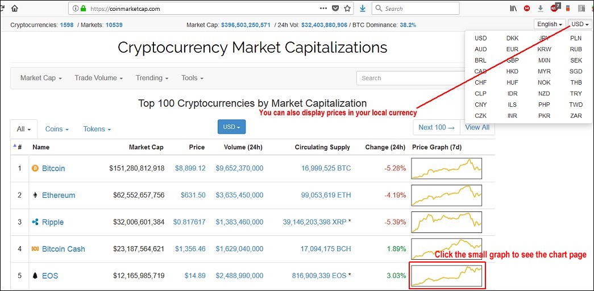The width and height of the screenshot is (594, 291).
Task: Bookmark this page with the star icon
Action: pyautogui.click(x=347, y=9)
